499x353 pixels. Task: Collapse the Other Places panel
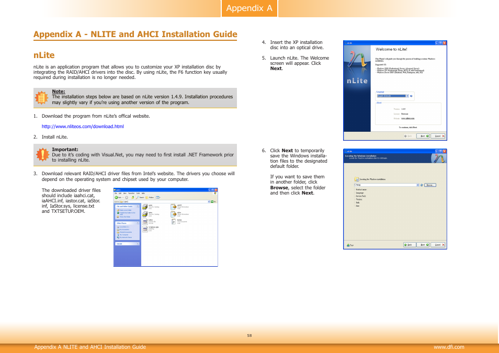pyautogui.click(x=138, y=223)
